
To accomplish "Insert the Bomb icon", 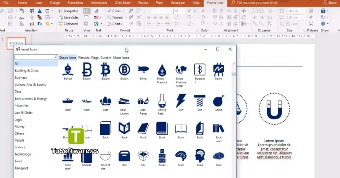I will tap(218, 101).
